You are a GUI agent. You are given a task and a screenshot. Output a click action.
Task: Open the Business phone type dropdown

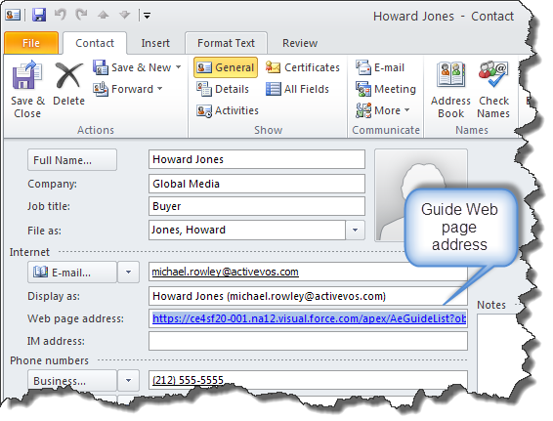coord(128,381)
